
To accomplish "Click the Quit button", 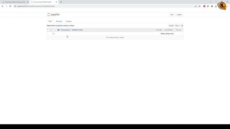I will (x=172, y=15).
